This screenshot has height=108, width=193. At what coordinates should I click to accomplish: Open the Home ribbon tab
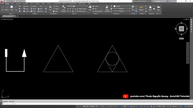(7, 4)
